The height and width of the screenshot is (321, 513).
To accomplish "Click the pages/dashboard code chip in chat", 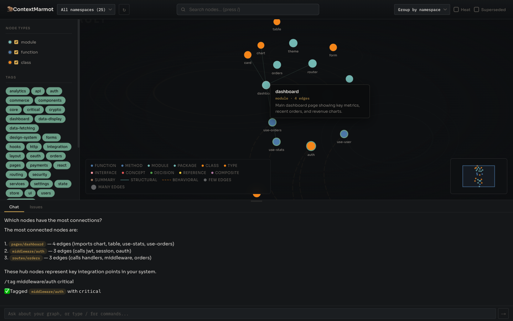I will pyautogui.click(x=27, y=244).
